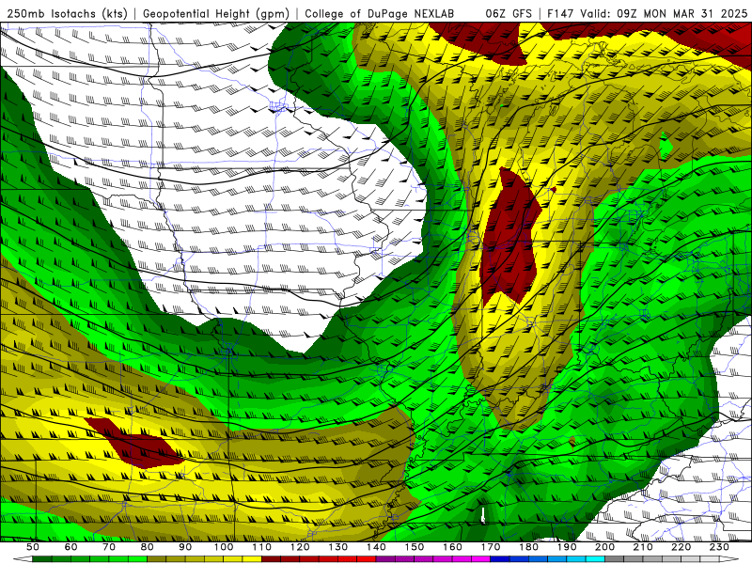This screenshot has width=752, height=564.
Task: Click the "180" value on the color scale
Action: pyautogui.click(x=528, y=547)
